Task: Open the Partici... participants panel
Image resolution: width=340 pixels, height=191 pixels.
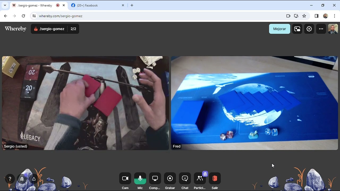Action: coord(200,179)
